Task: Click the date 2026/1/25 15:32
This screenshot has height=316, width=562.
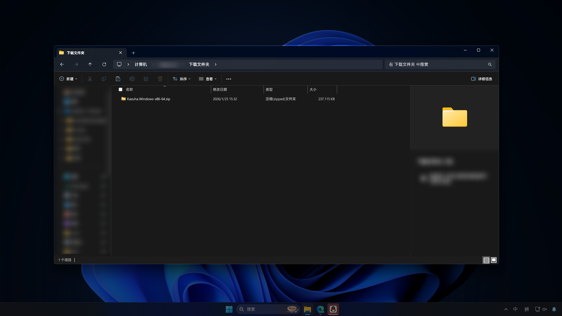Action: 225,99
